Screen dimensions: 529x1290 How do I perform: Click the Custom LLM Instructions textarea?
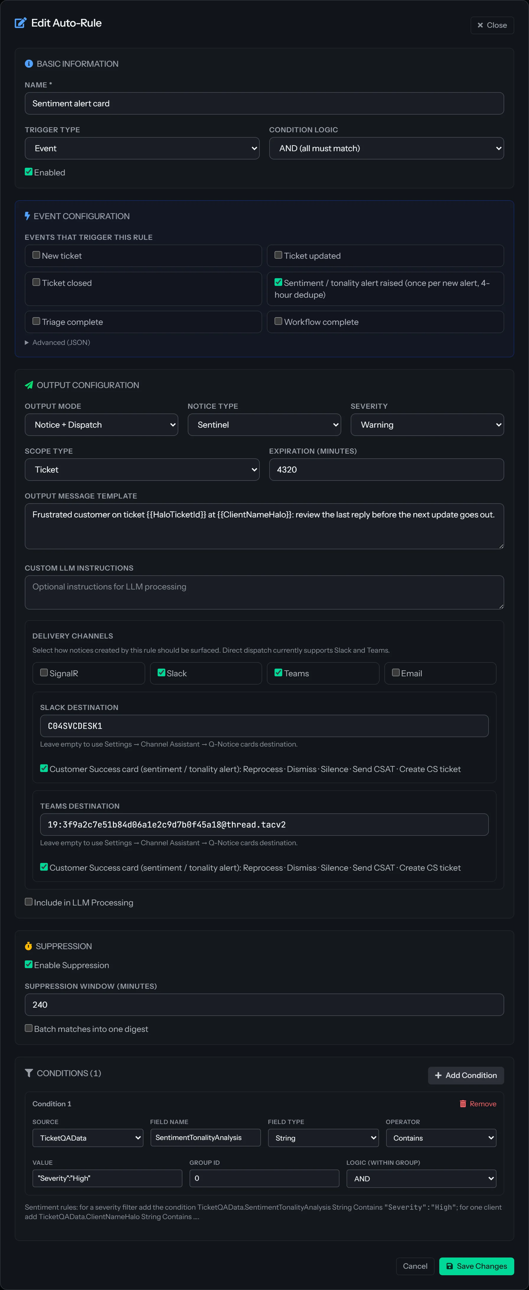[264, 592]
